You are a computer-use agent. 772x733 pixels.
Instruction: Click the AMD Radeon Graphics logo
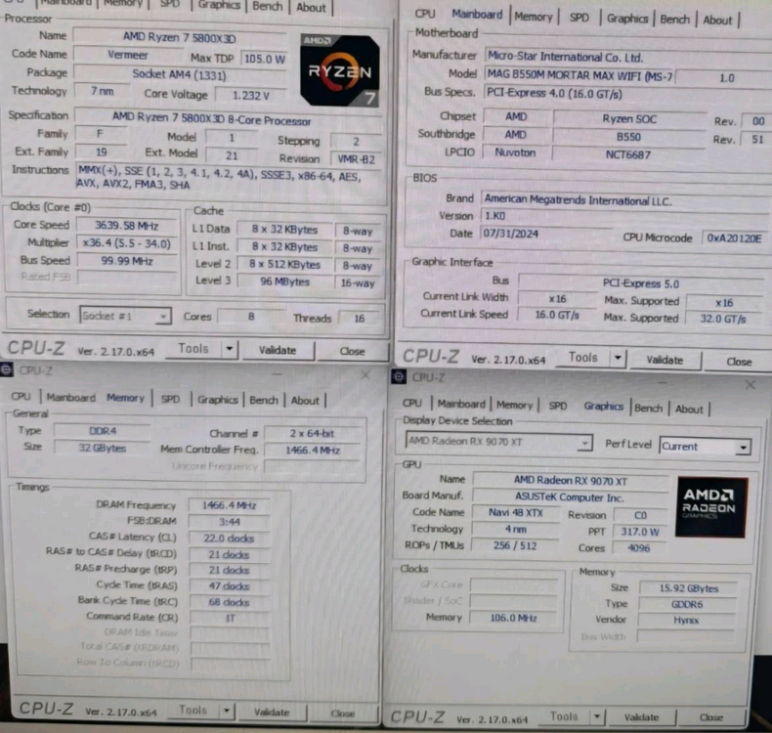pyautogui.click(x=711, y=506)
